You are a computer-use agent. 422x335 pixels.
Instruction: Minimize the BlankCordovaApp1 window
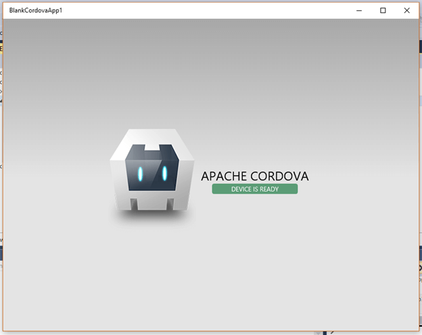(359, 11)
